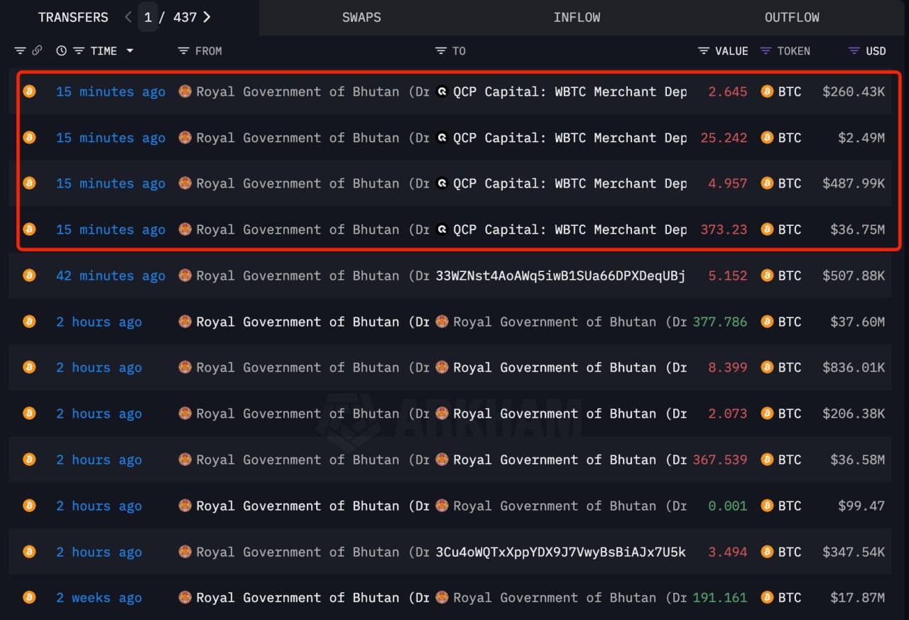Switch to the INFLOW tab
Image resolution: width=909 pixels, height=620 pixels.
tap(577, 17)
